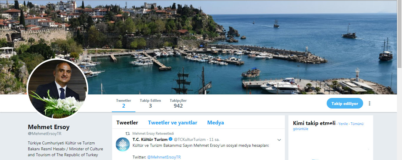Image resolution: width=402 pixels, height=160 pixels.
Task: Click the verified badge next to T.C. Kültür Turizm
Action: coord(170,139)
